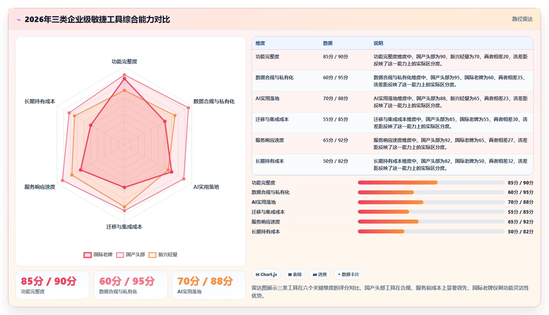Click 50分 / 82分 in the table data column
The width and height of the screenshot is (549, 315).
tap(336, 161)
